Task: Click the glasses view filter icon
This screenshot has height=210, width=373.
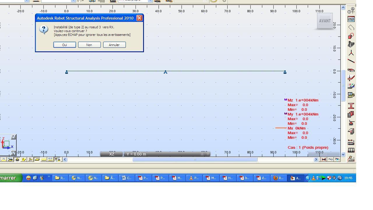Action: [330, 159]
